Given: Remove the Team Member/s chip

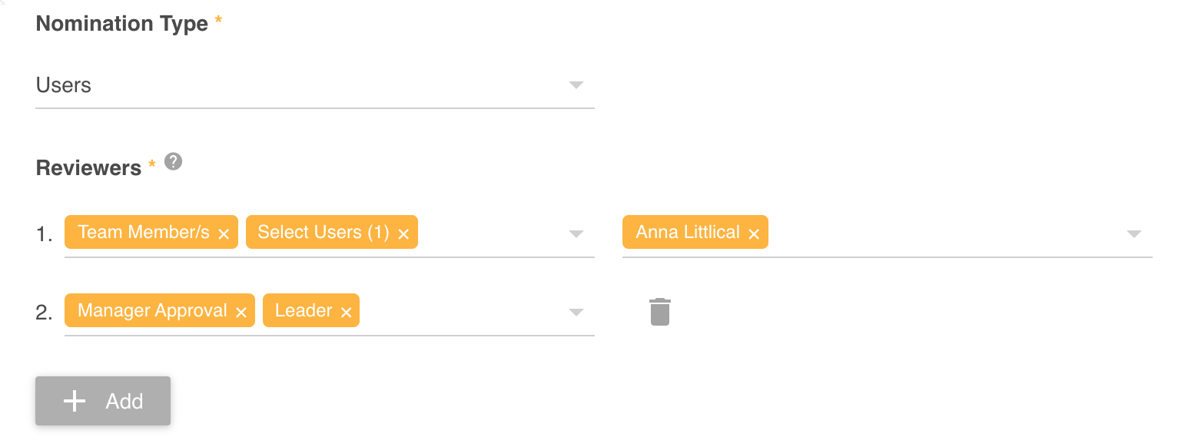Looking at the screenshot, I should click(x=224, y=232).
